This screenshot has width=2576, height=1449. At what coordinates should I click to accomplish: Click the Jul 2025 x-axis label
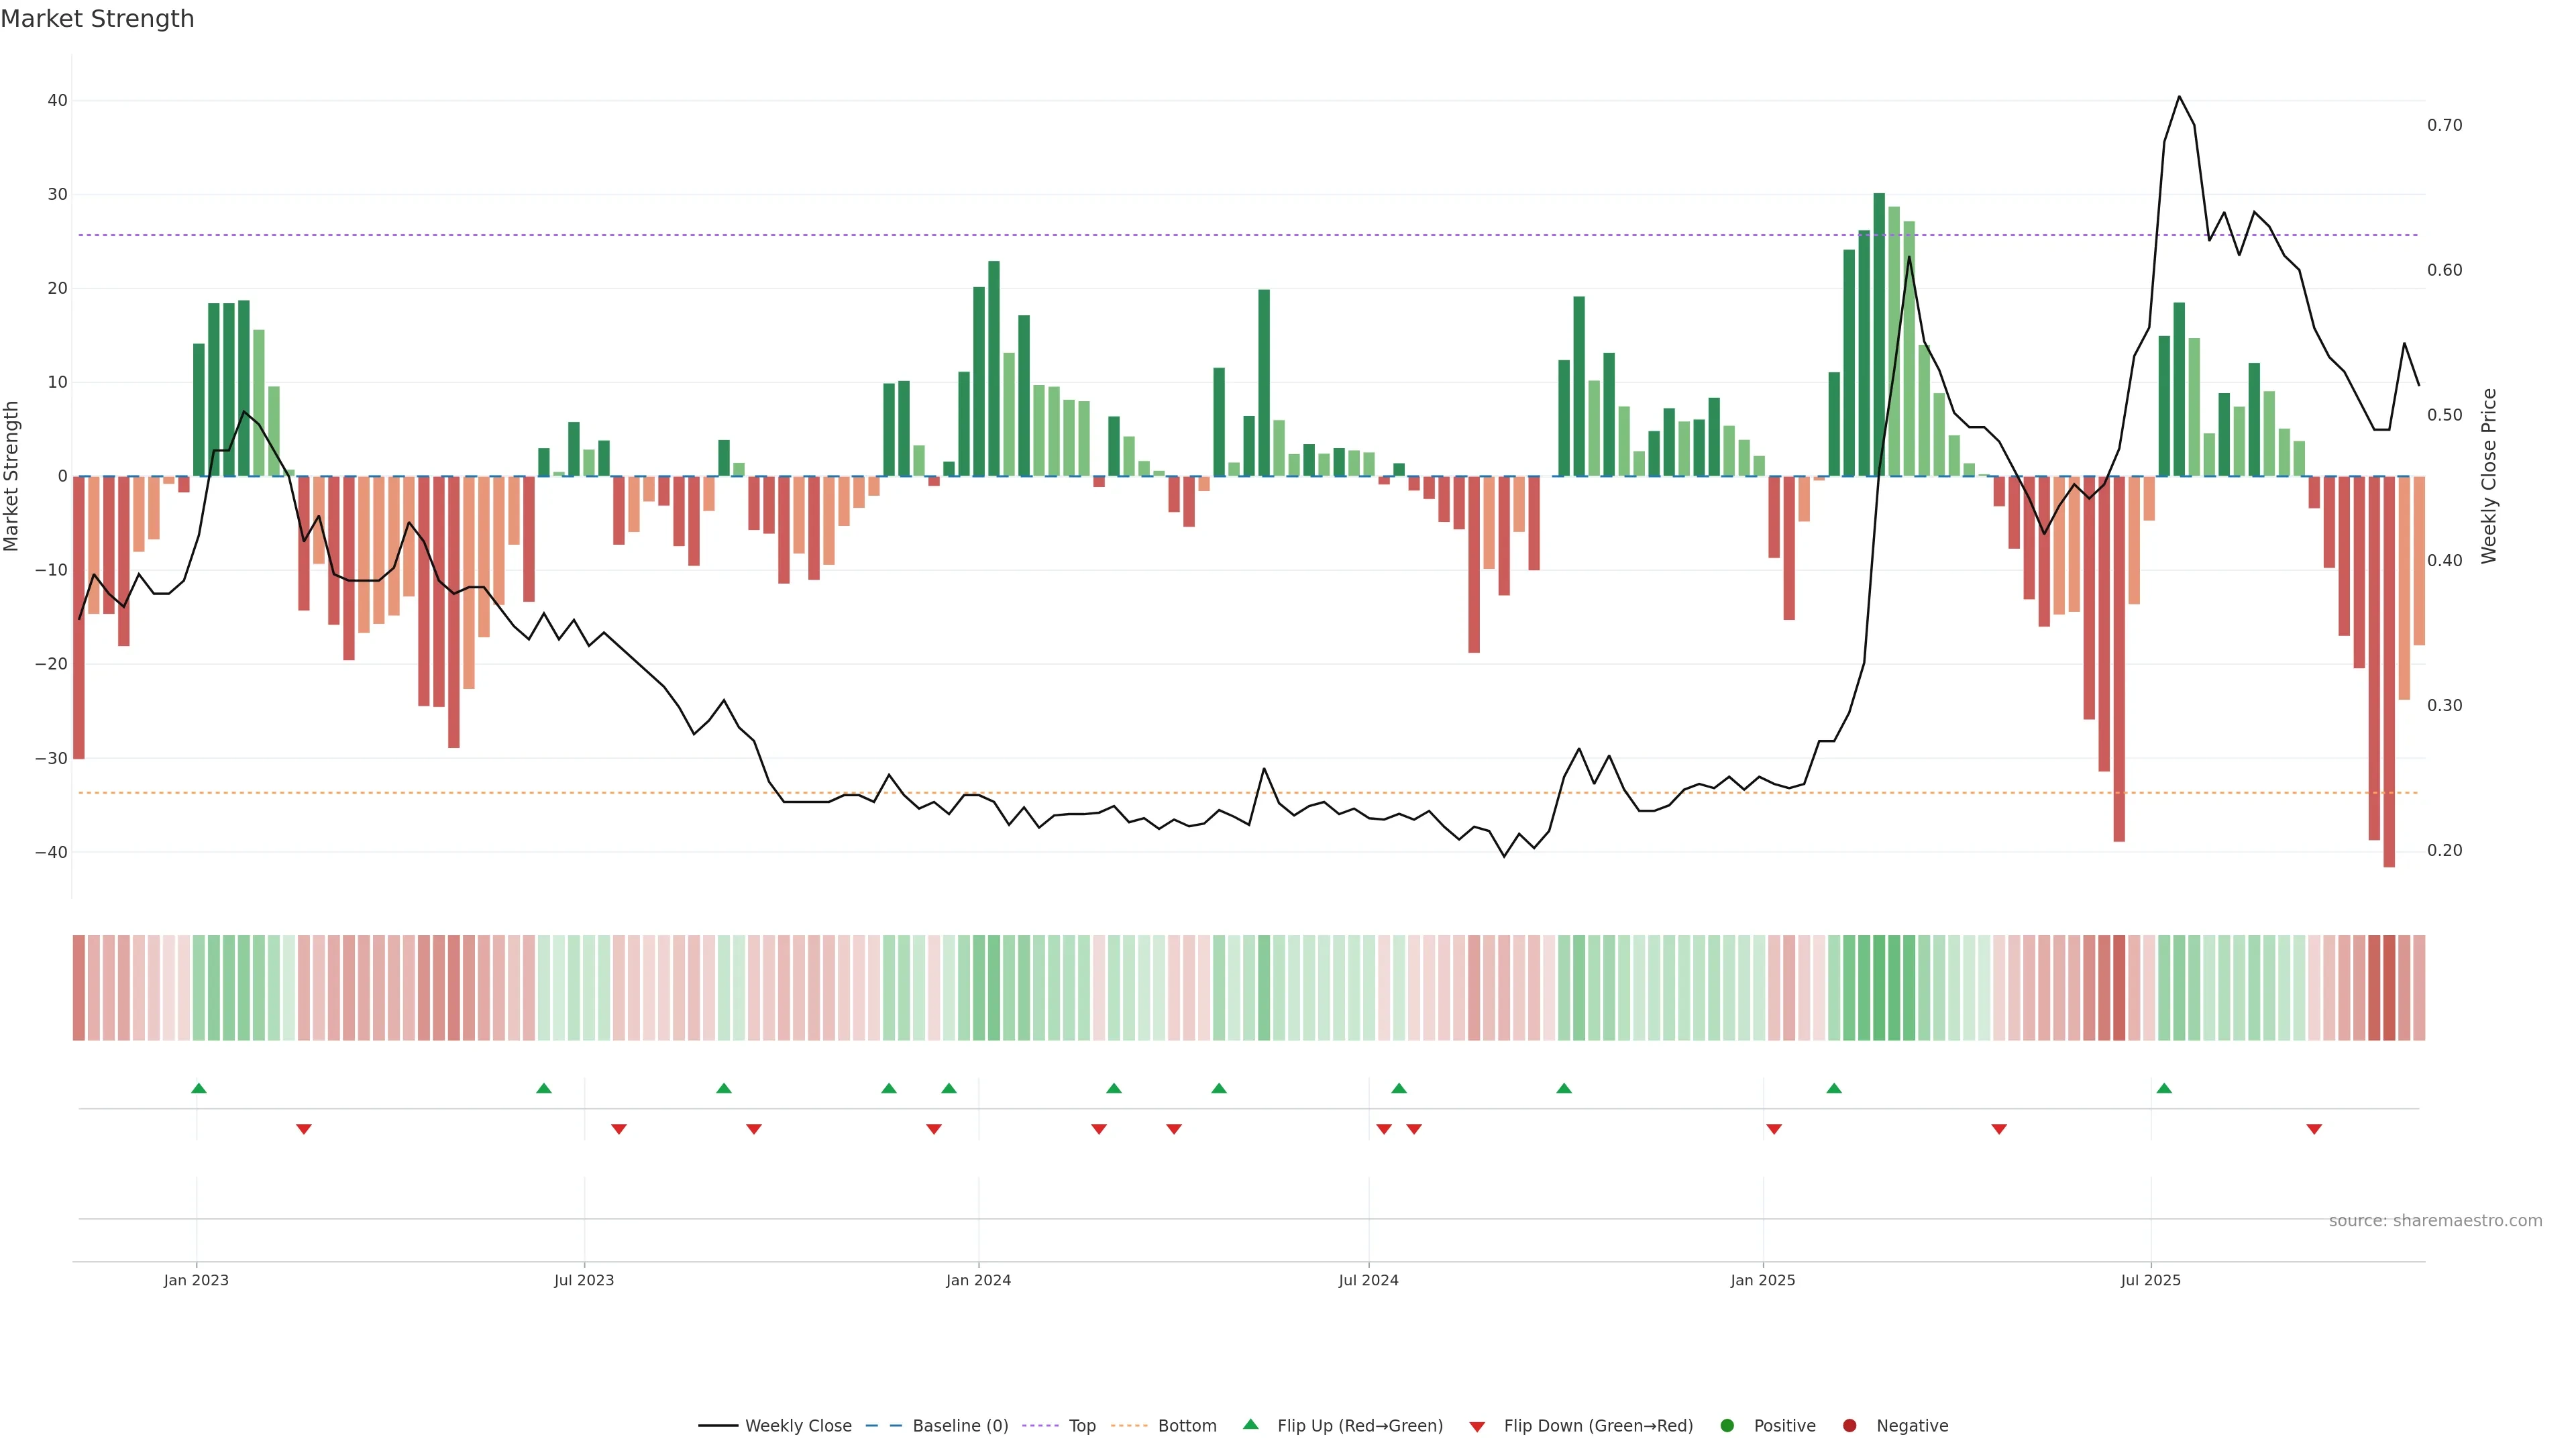(x=2150, y=1280)
